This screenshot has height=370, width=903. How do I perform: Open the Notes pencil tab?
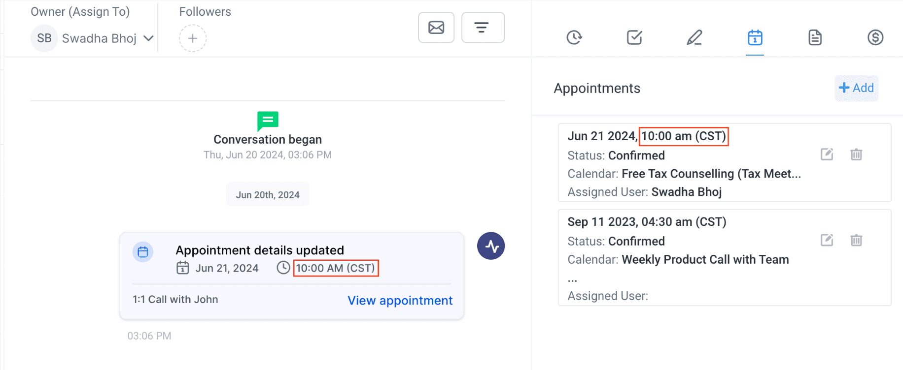(x=695, y=37)
